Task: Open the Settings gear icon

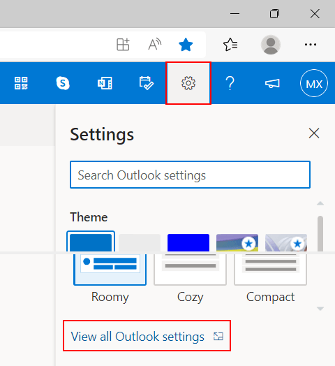Action: click(188, 83)
